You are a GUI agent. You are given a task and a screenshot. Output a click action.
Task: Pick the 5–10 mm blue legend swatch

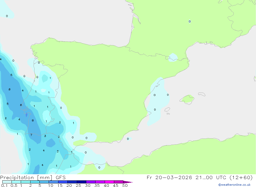pos(44,182)
